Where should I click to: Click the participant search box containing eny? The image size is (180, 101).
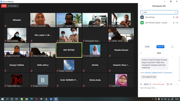click(x=159, y=12)
